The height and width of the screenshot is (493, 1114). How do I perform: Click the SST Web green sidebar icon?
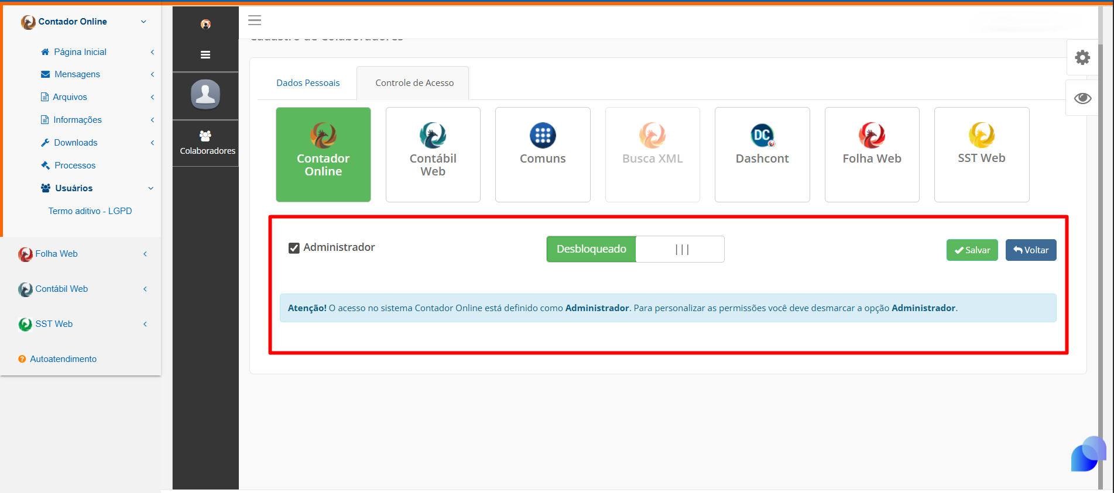(x=25, y=324)
